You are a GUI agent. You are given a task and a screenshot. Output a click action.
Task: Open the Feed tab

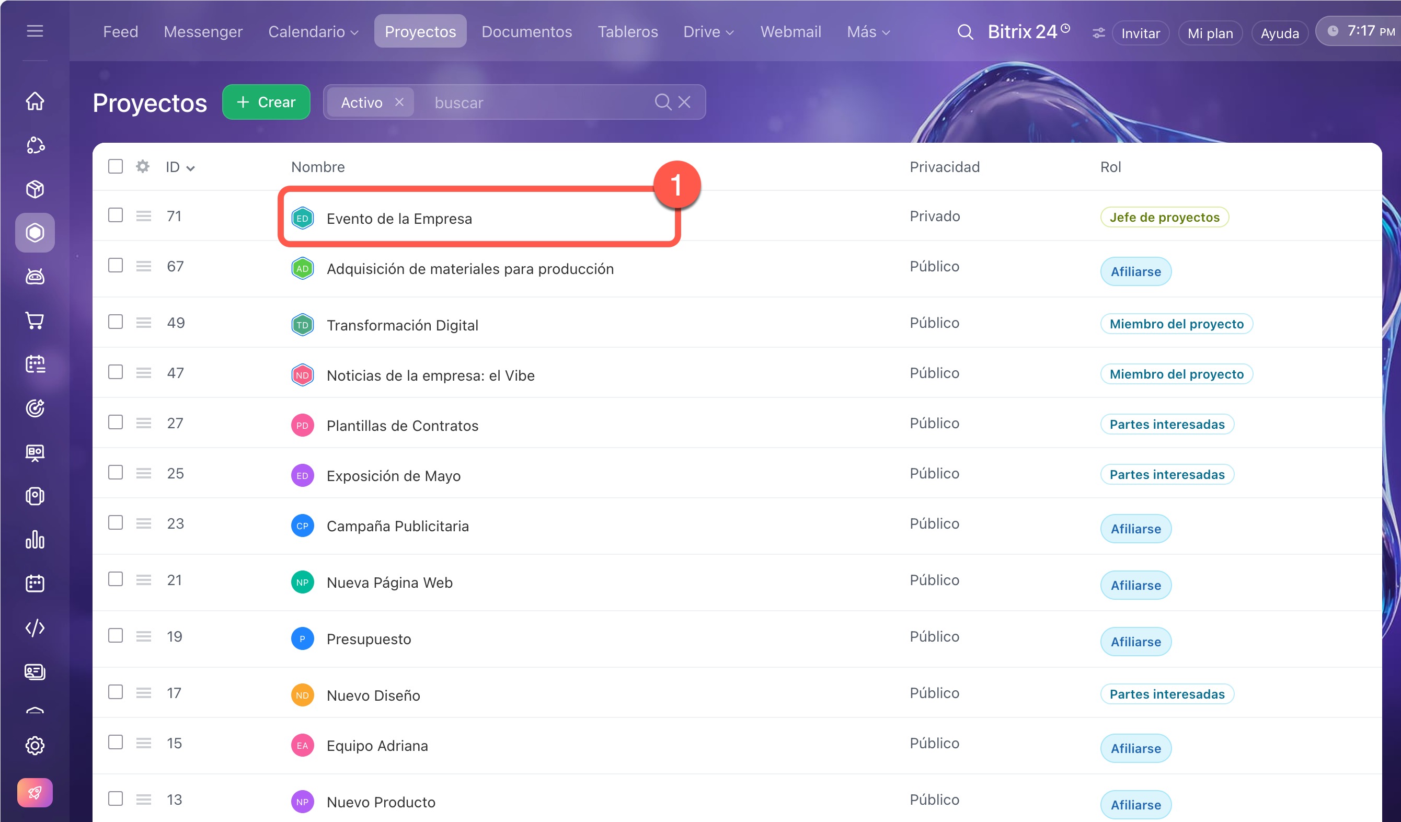point(121,32)
